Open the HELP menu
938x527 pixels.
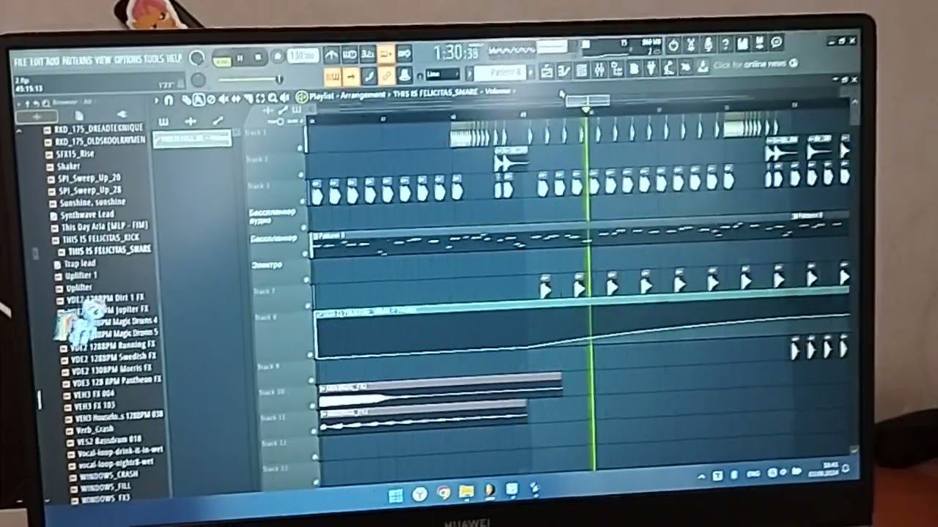point(174,59)
